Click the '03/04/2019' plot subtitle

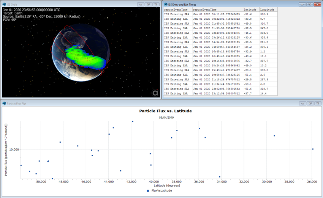166,118
